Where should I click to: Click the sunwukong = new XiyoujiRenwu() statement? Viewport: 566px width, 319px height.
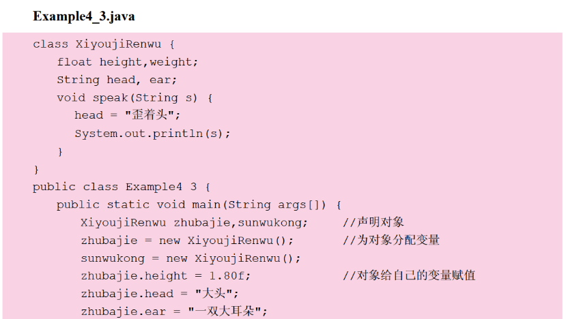coord(190,258)
